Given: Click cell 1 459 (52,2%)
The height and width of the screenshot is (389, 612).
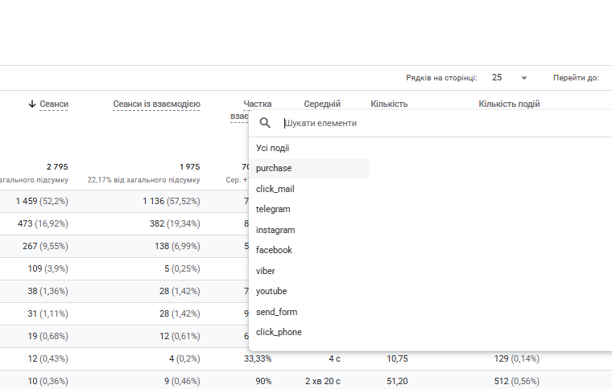Looking at the screenshot, I should pos(42,201).
